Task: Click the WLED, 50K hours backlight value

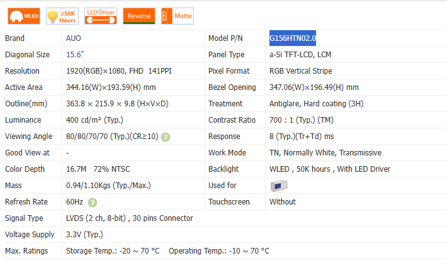Action: (330, 169)
